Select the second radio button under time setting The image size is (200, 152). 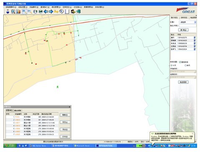coord(185,66)
